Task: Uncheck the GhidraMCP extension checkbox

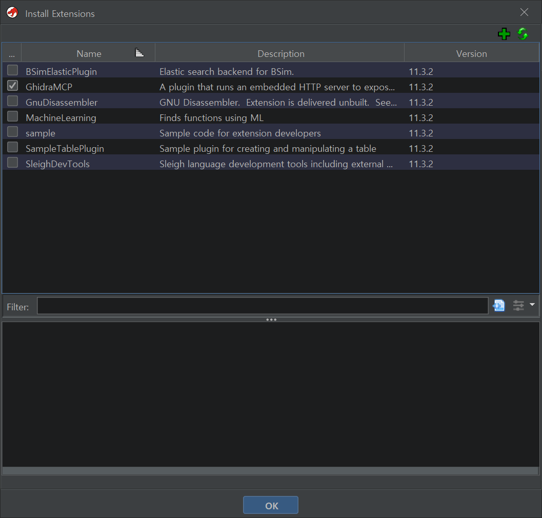Action: [x=12, y=86]
